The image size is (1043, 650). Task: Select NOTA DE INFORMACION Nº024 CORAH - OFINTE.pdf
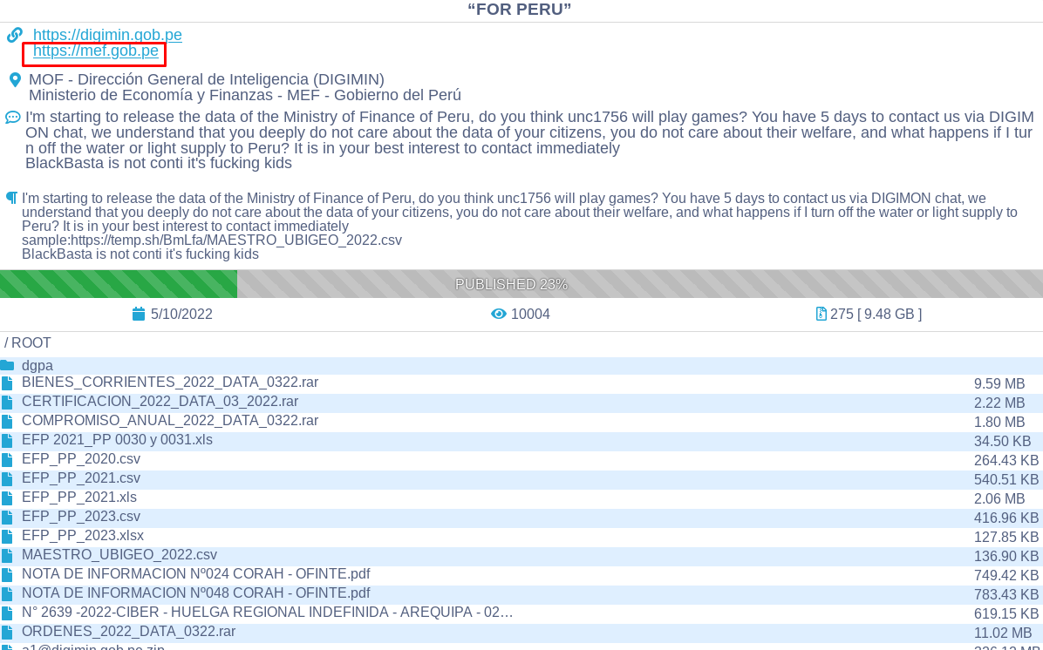click(x=196, y=573)
